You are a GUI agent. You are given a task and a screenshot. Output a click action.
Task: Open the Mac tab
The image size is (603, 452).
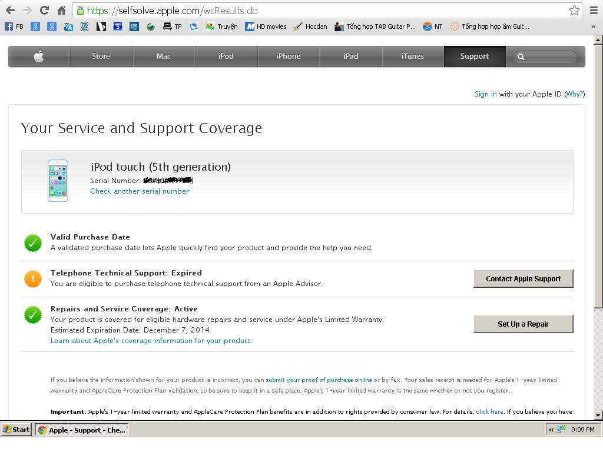pyautogui.click(x=164, y=56)
